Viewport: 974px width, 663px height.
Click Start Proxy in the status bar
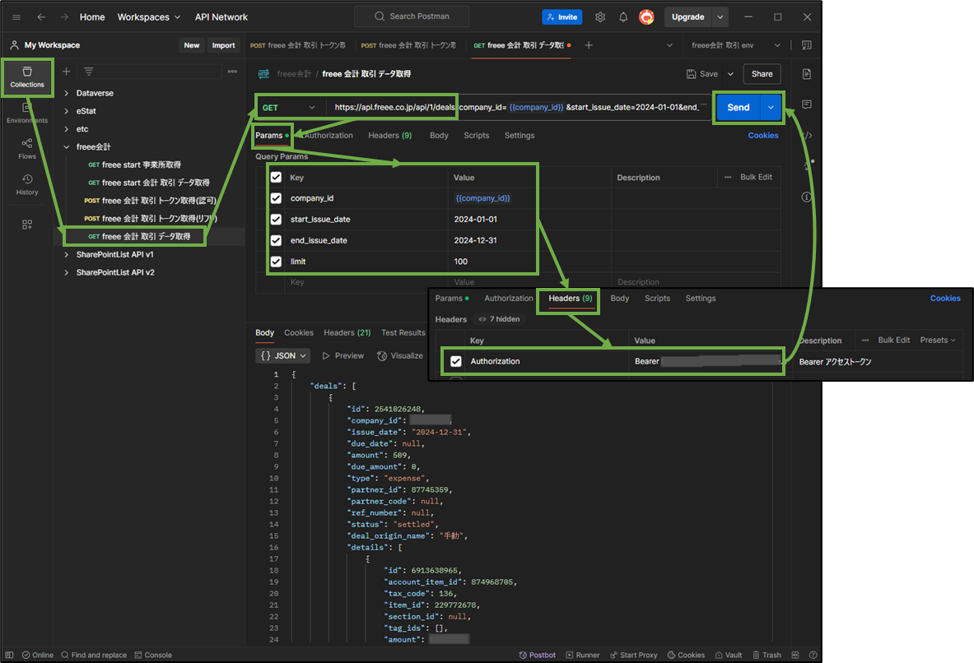coord(633,655)
